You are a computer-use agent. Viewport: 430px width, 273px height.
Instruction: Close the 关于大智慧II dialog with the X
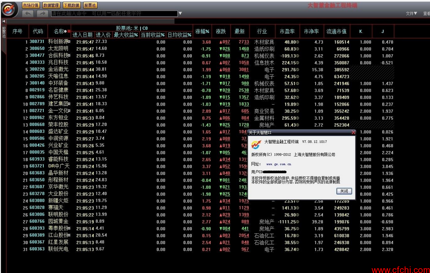(353, 132)
